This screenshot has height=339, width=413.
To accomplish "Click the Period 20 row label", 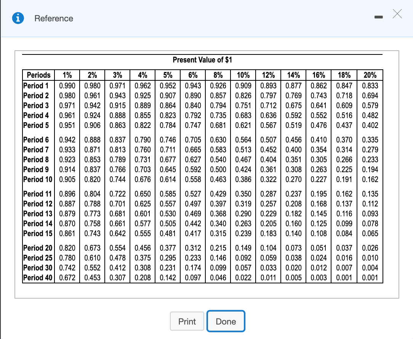I will coord(38,248).
